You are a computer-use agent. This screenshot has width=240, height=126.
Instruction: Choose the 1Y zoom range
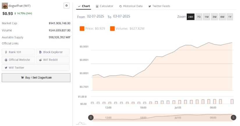tap(230, 17)
